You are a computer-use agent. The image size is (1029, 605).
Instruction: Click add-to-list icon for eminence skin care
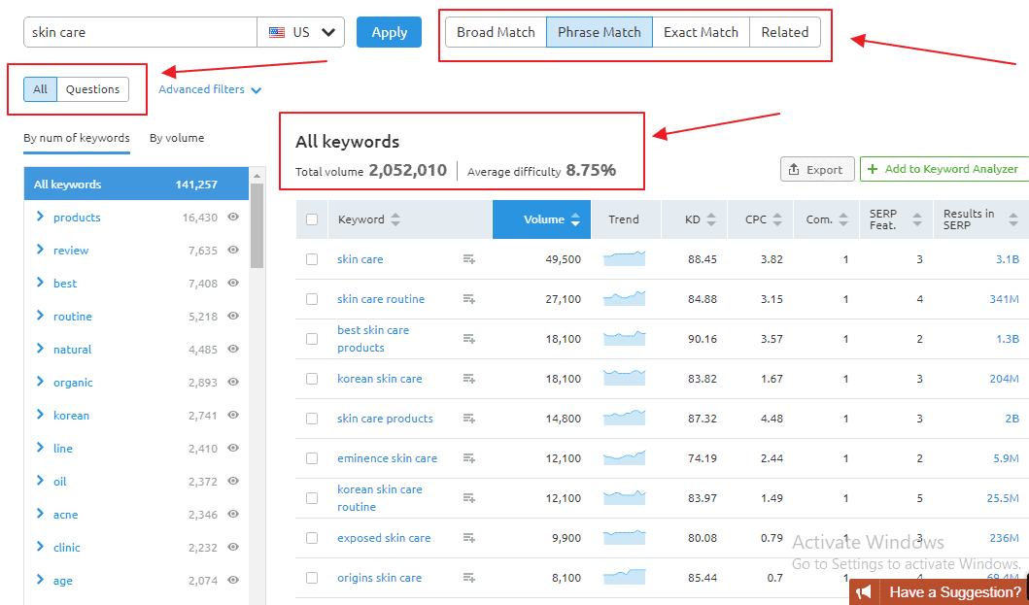click(x=469, y=458)
